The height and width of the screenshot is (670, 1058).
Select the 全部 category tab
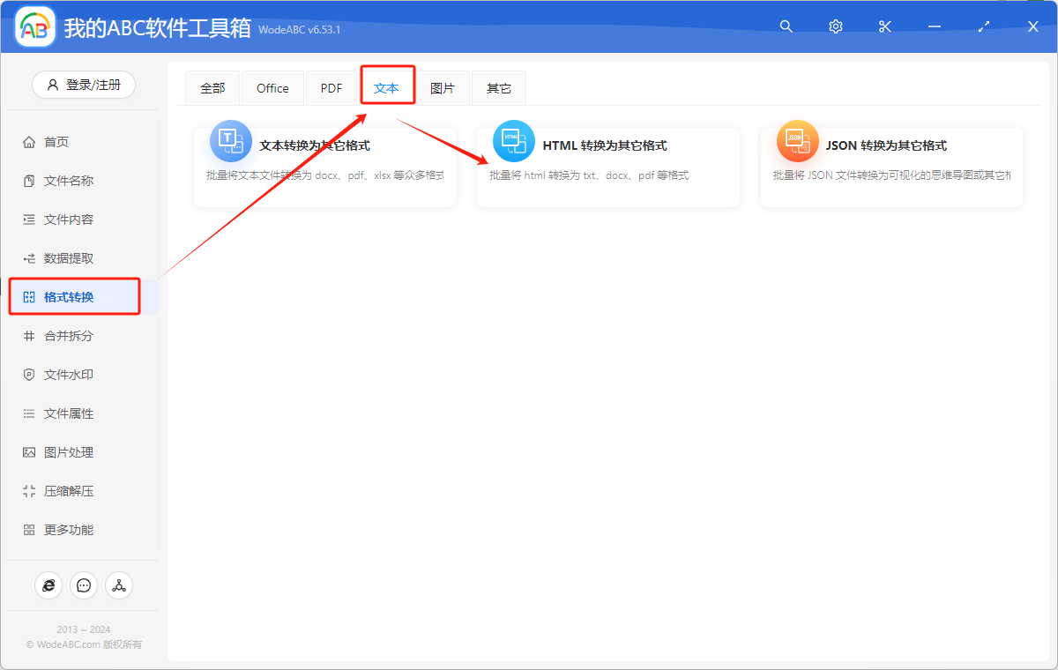pos(212,87)
